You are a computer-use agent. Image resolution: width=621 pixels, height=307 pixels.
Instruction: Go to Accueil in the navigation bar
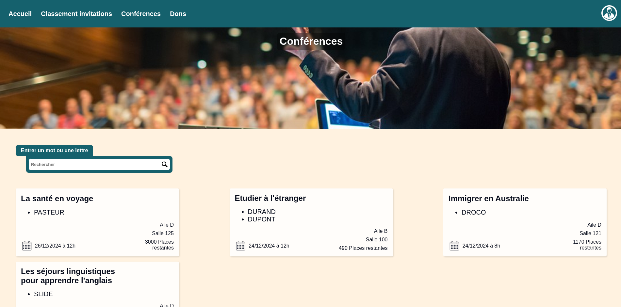click(20, 14)
